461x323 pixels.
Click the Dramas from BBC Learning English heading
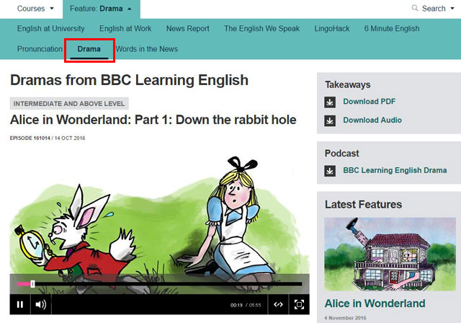130,80
